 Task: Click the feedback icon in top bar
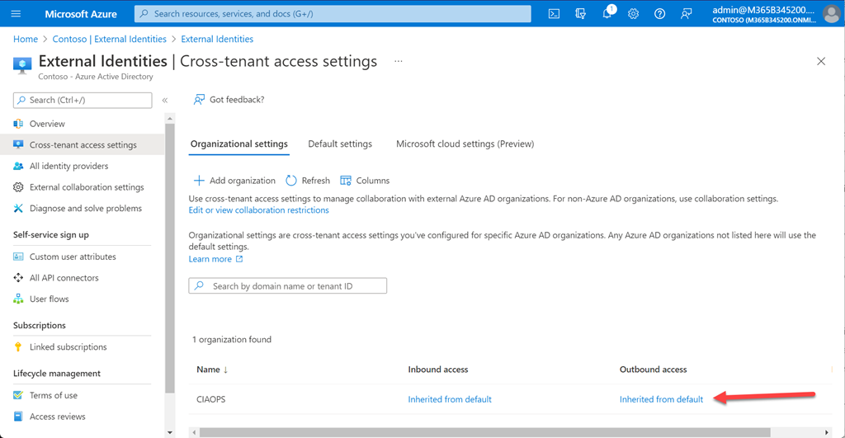[686, 14]
